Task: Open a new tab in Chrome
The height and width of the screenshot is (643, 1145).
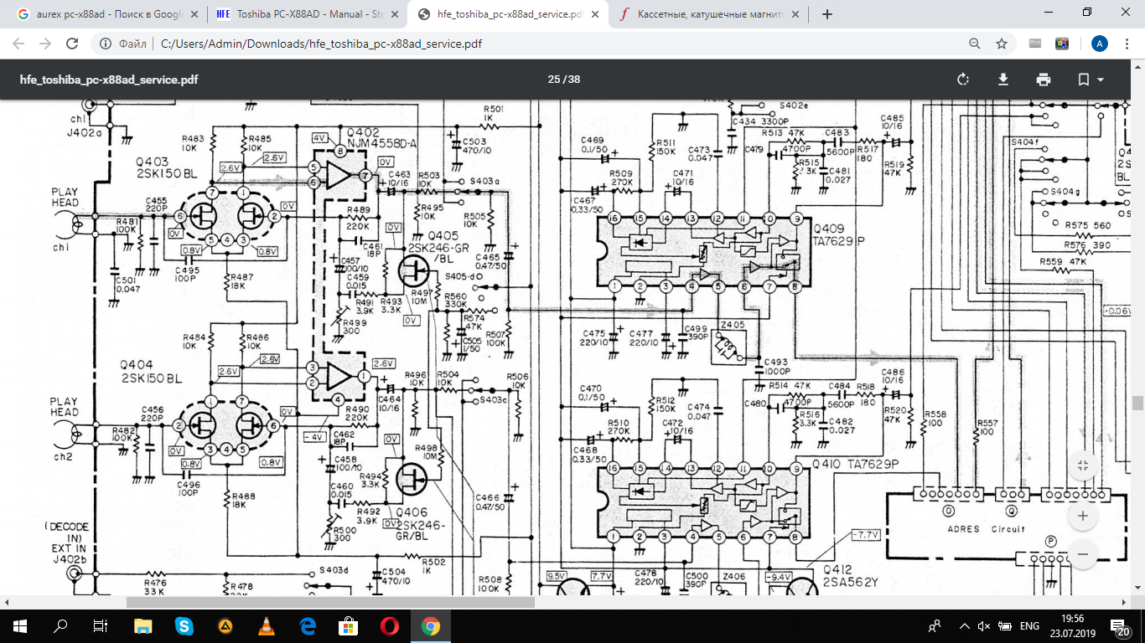Action: coord(827,14)
